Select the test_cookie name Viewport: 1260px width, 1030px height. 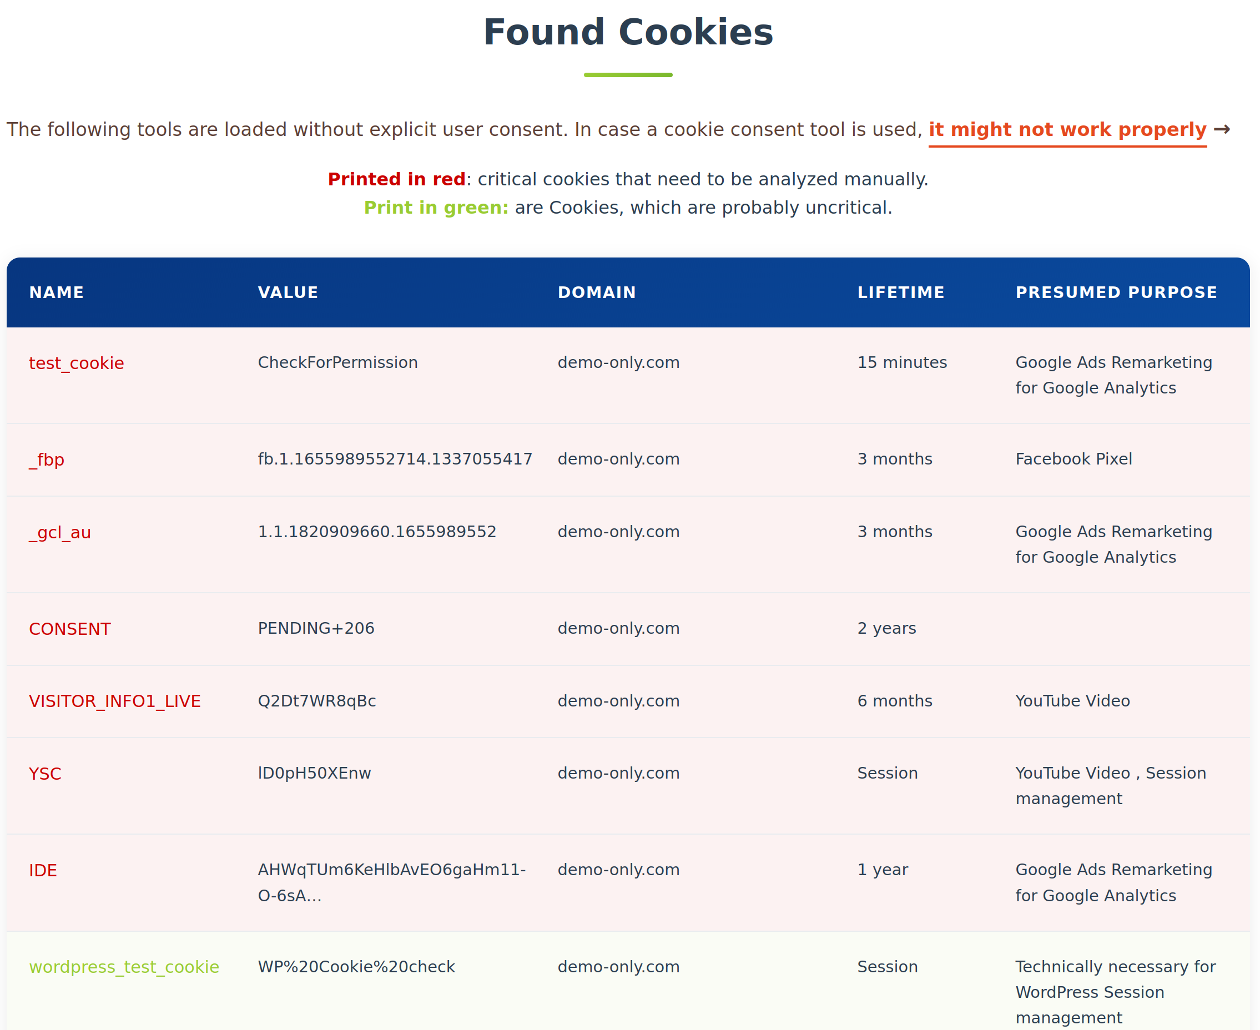[x=77, y=363]
